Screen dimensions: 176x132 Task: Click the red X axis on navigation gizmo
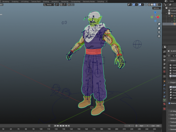(x=158, y=17)
